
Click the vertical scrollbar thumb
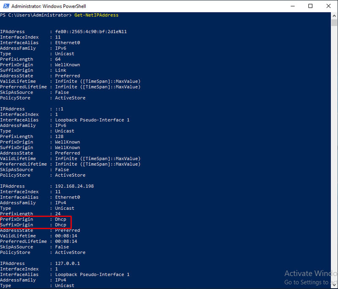334,23
